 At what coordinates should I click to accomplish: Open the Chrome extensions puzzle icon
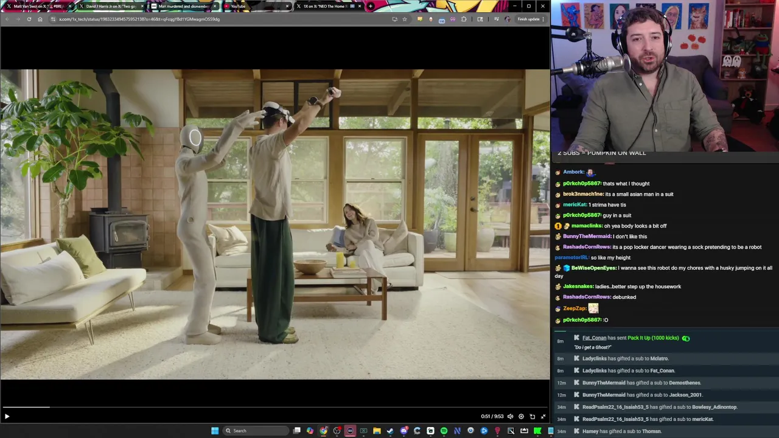[464, 19]
